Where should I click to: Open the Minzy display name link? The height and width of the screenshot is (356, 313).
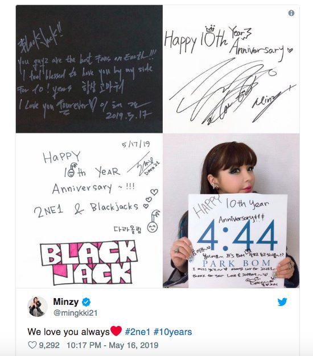[66, 301]
